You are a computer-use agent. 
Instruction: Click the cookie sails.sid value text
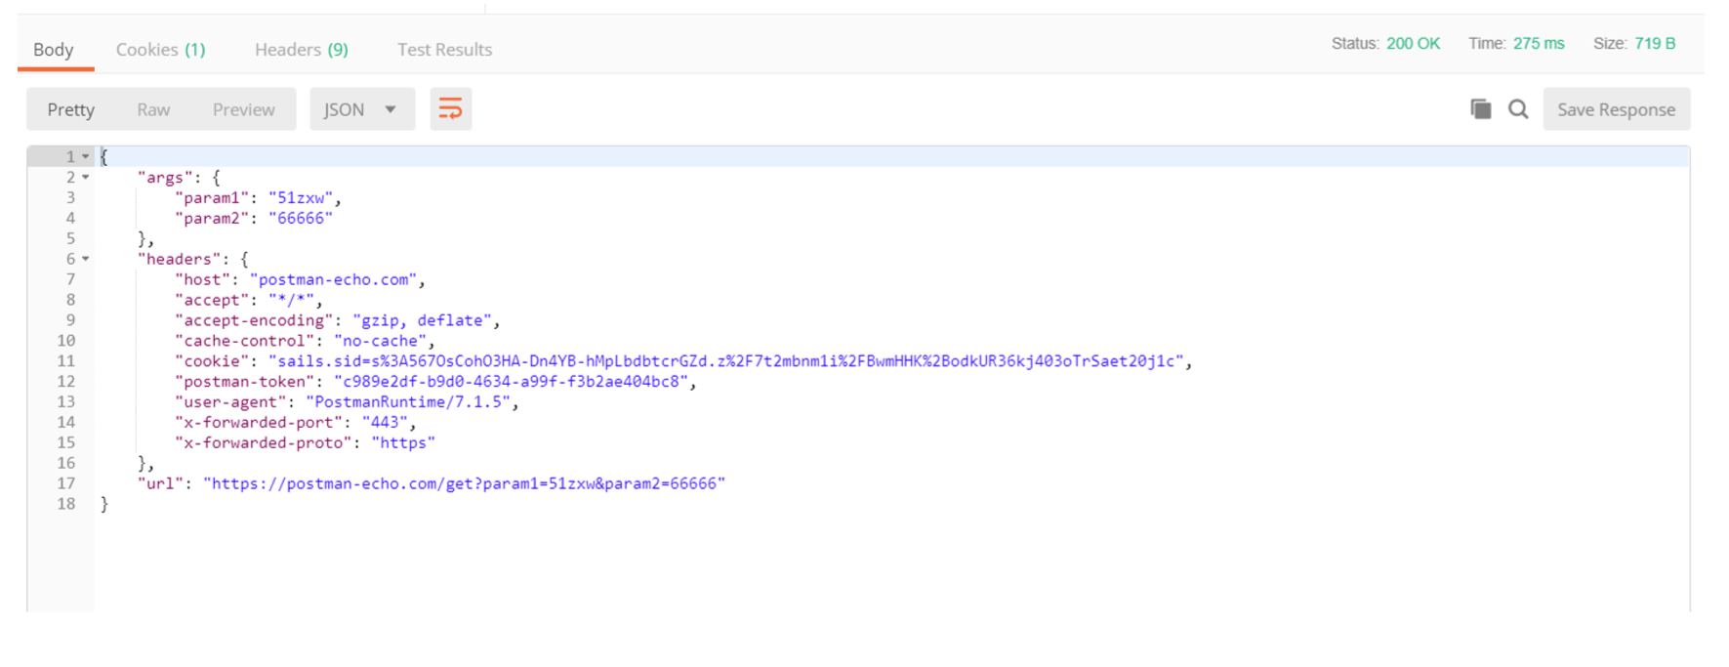(x=727, y=361)
